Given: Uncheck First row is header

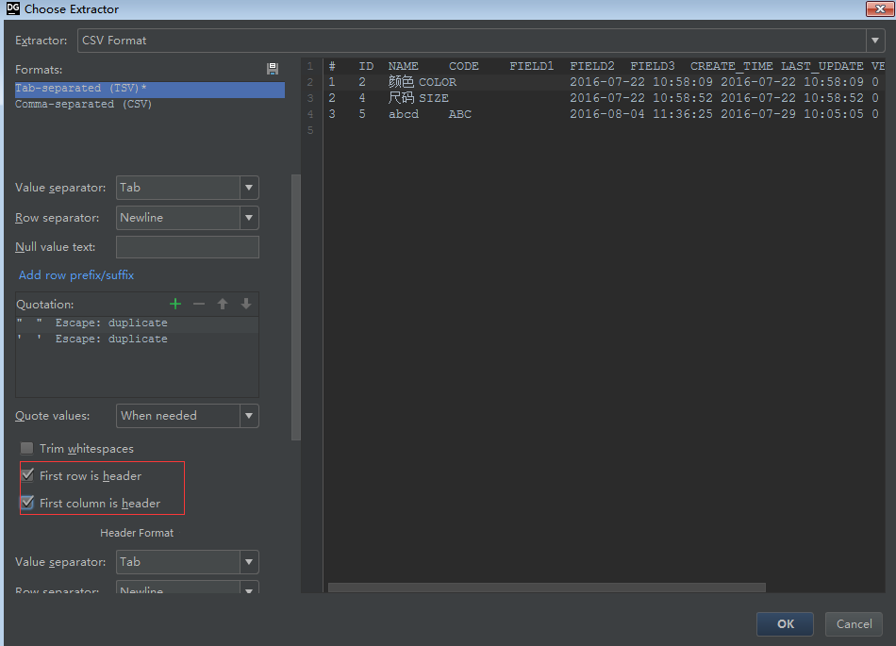Looking at the screenshot, I should point(27,474).
